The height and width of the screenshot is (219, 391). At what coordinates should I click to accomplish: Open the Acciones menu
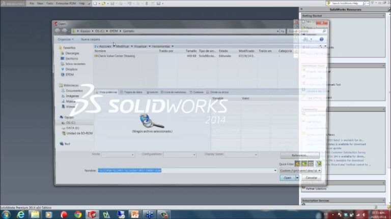pyautogui.click(x=104, y=46)
